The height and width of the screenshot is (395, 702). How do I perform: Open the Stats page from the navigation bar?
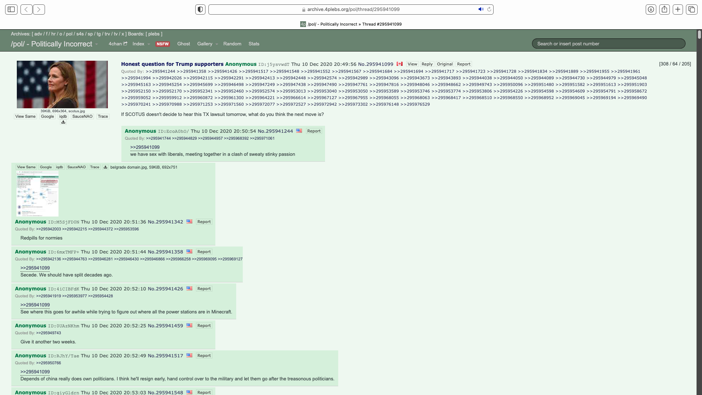(x=254, y=44)
